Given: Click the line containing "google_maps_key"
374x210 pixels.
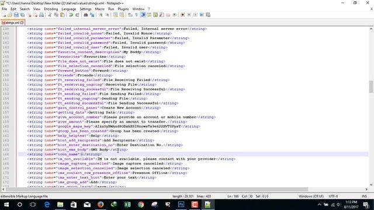Looking at the screenshot, I should click(114, 127).
